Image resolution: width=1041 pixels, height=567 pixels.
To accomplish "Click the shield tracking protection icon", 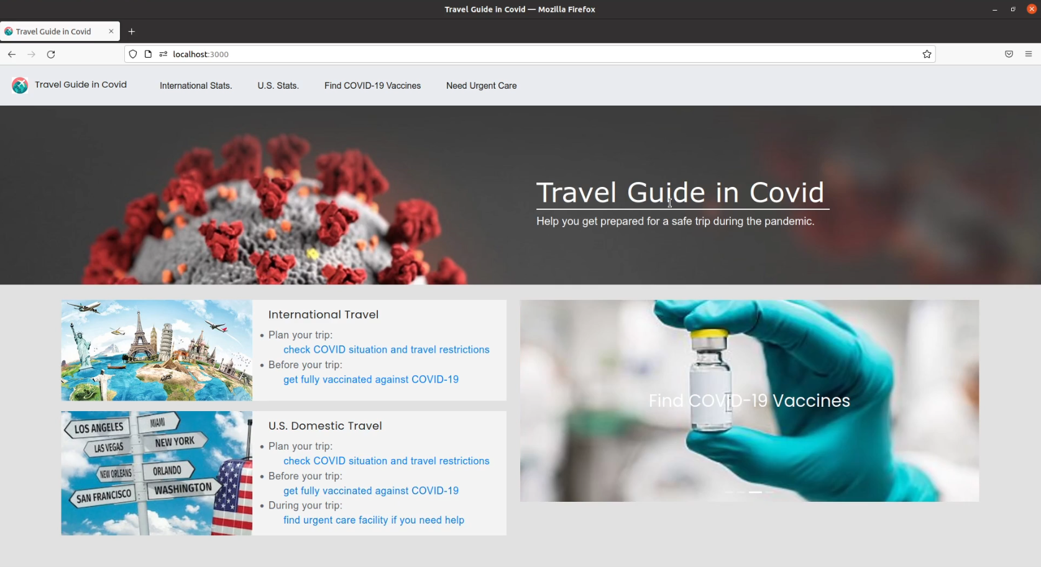I will (132, 54).
